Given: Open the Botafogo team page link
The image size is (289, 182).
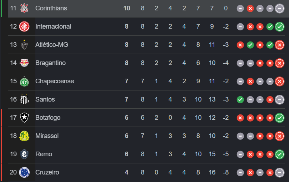Looking at the screenshot, I should coord(48,118).
